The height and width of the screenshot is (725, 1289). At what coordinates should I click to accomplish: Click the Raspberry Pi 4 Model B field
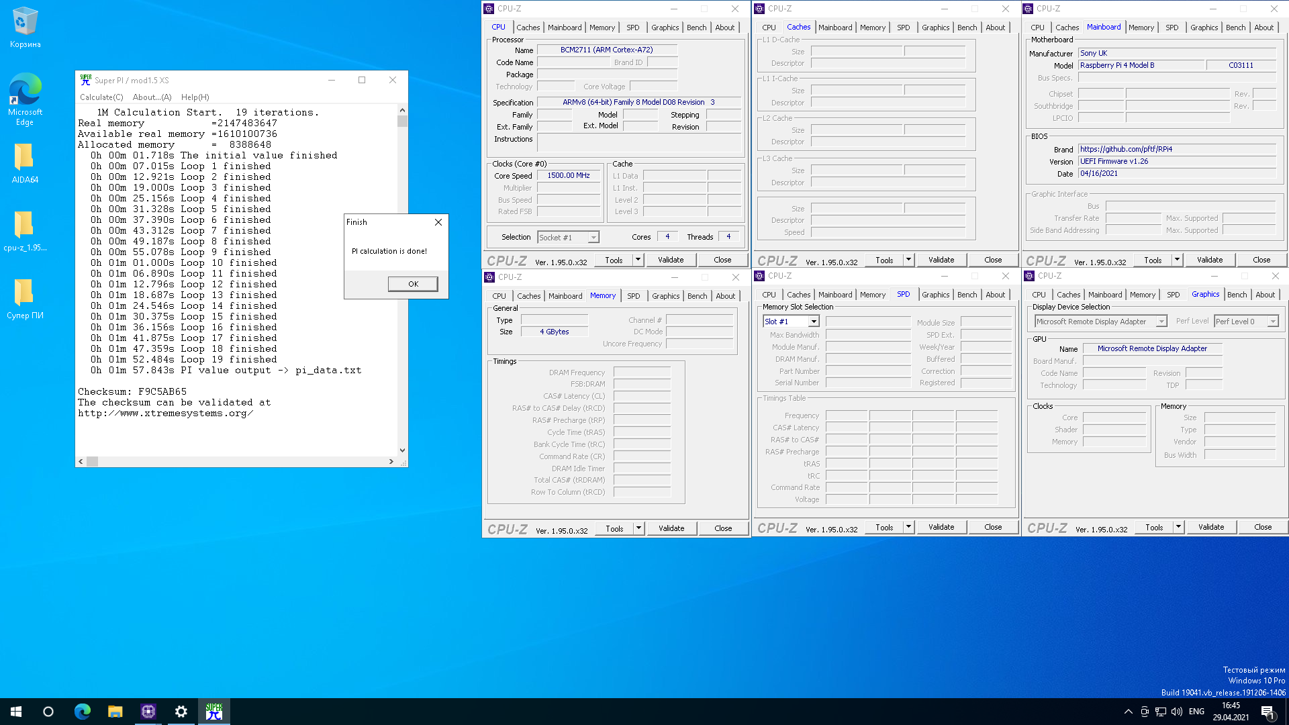[x=1141, y=65]
